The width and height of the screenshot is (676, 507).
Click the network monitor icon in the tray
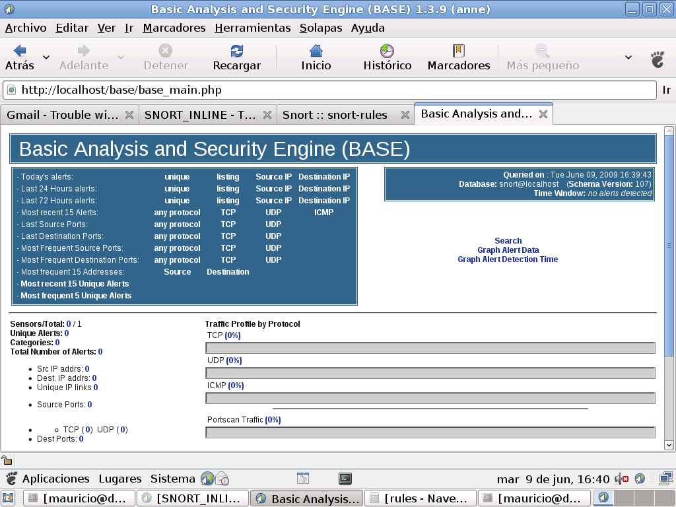tap(665, 479)
